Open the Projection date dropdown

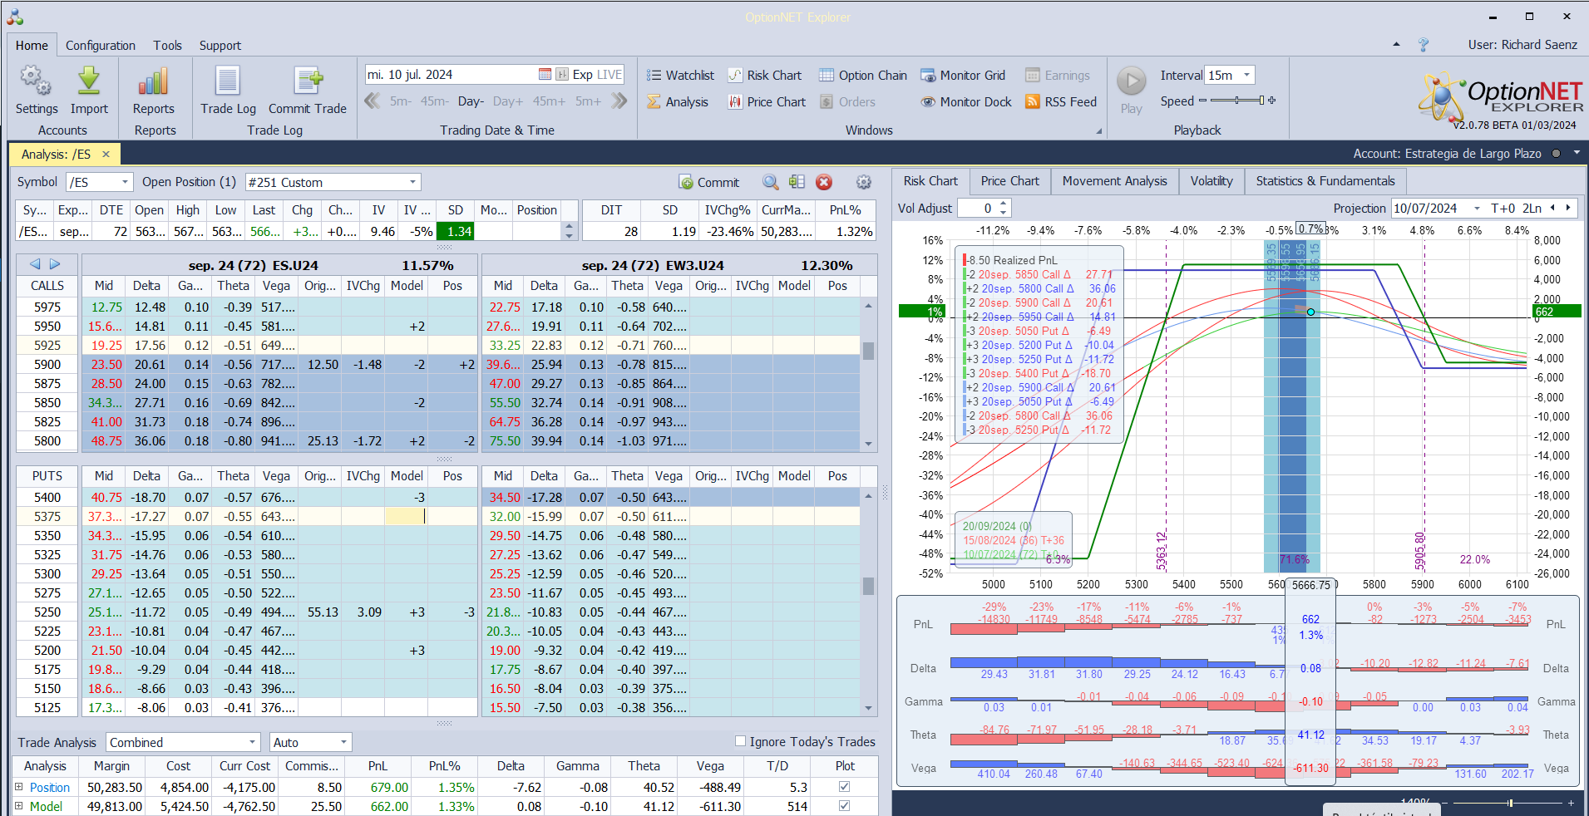point(1477,209)
